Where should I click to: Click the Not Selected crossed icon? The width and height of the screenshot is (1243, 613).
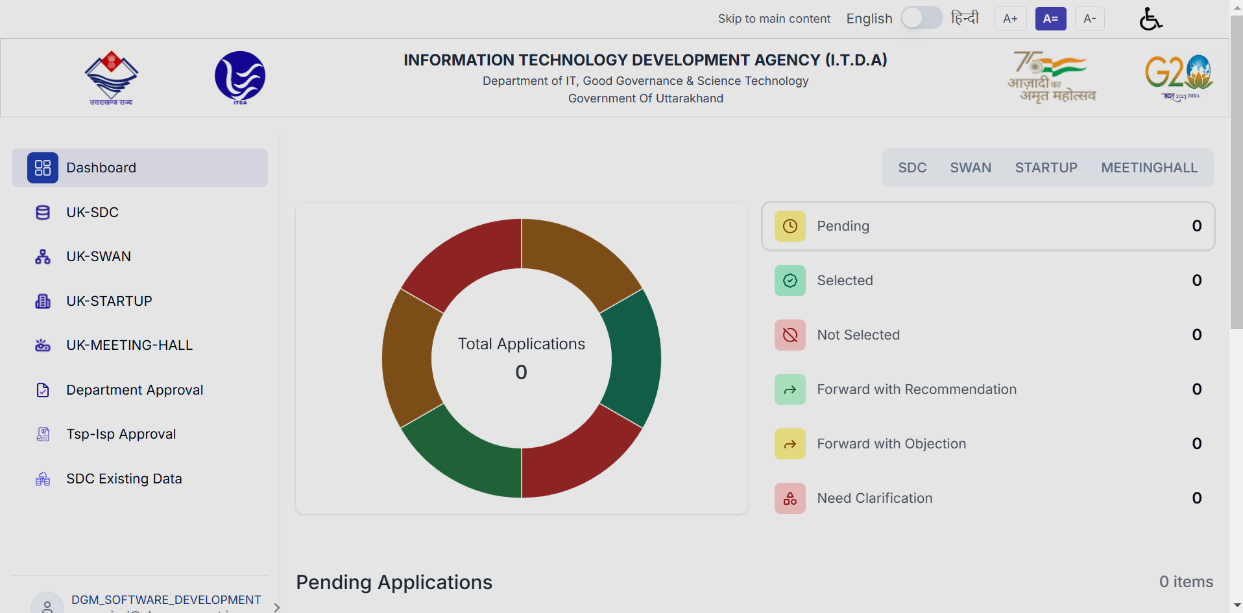790,335
